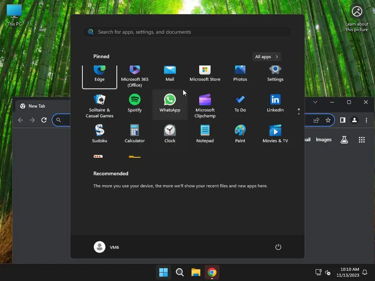Launch the Sudoku game
375x281 pixels.
click(x=100, y=134)
